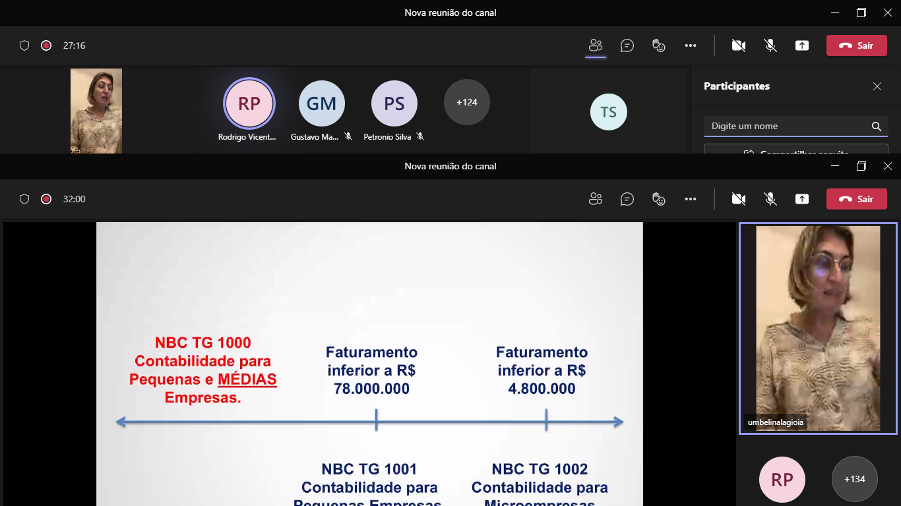This screenshot has width=901, height=506.
Task: Expand the three-dot more actions in lower window
Action: (691, 199)
